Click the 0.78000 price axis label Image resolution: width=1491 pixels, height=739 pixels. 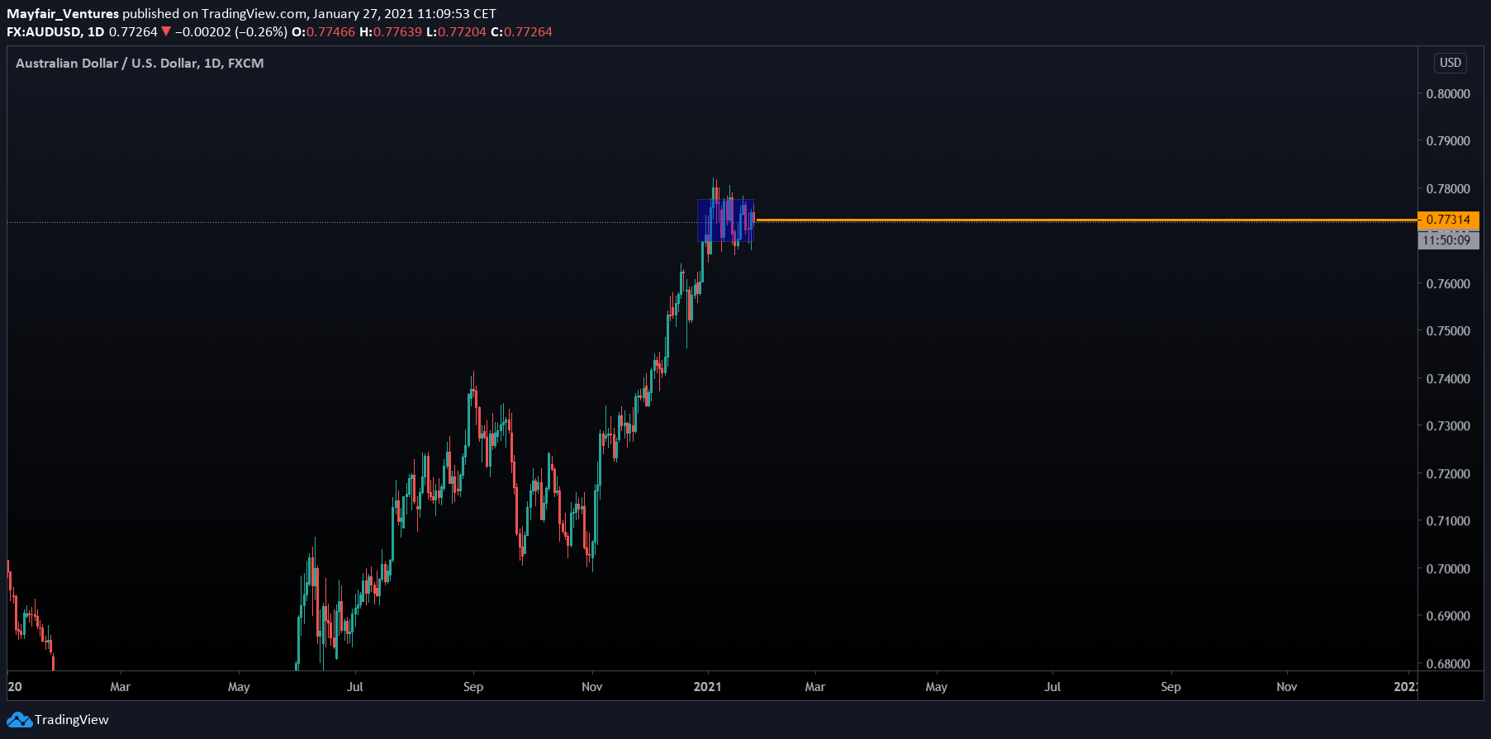click(1448, 189)
